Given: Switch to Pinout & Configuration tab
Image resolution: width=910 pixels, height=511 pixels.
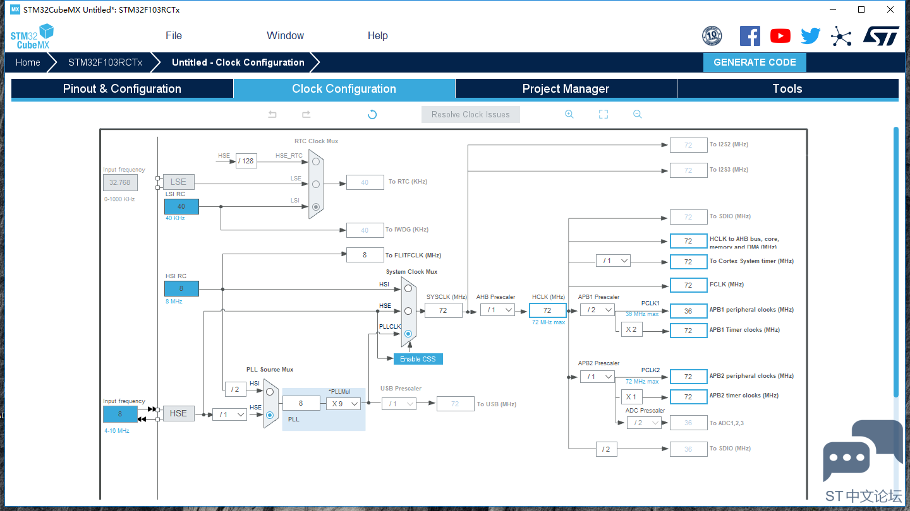Looking at the screenshot, I should coord(122,89).
